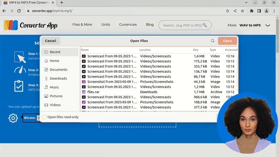Open the Units menu
279x157 pixels.
click(105, 24)
